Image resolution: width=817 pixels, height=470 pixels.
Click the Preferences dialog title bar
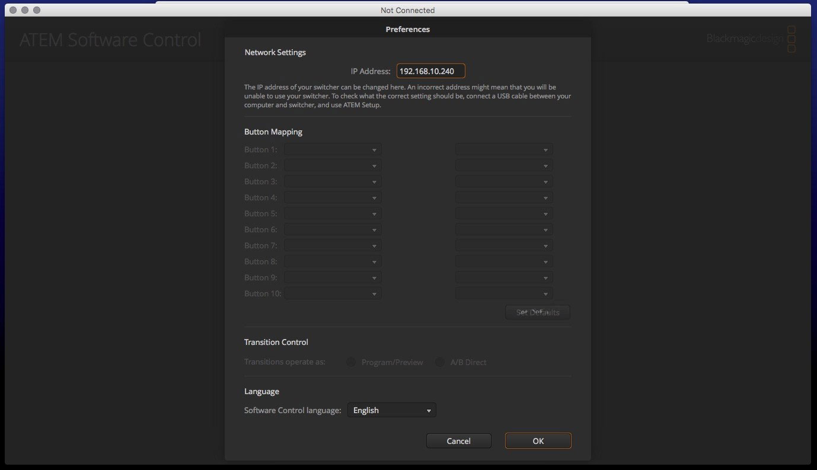coord(407,29)
